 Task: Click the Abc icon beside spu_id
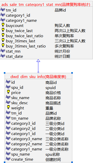tap(8, 87)
